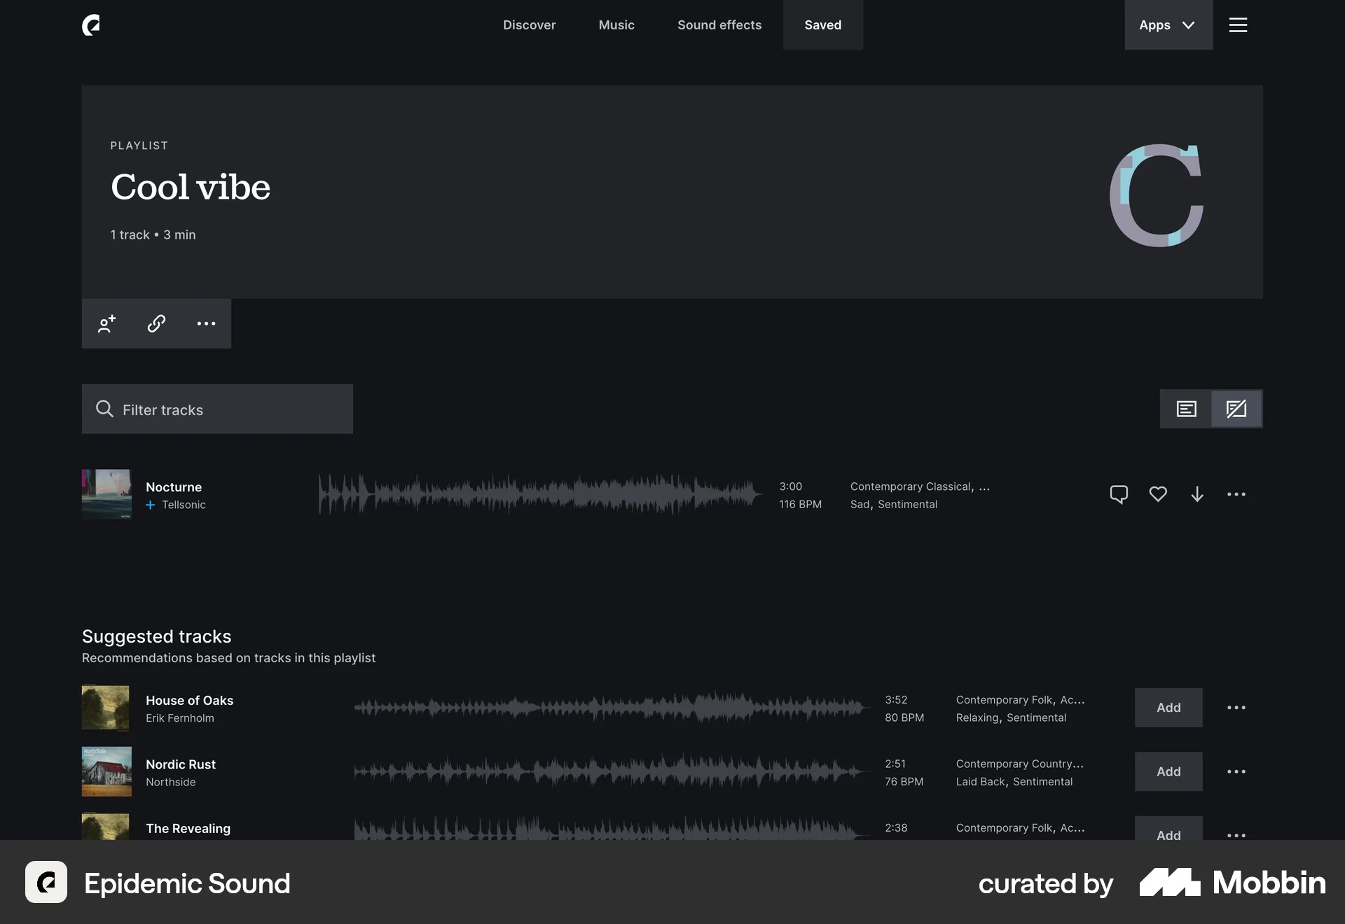Download the track Nocturne

pos(1197,494)
